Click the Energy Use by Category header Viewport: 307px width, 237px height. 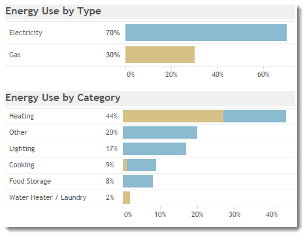pyautogui.click(x=63, y=98)
